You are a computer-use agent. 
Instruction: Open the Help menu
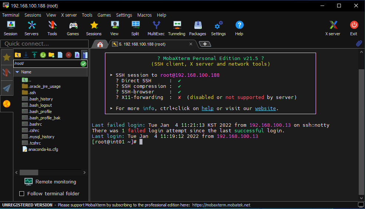162,15
